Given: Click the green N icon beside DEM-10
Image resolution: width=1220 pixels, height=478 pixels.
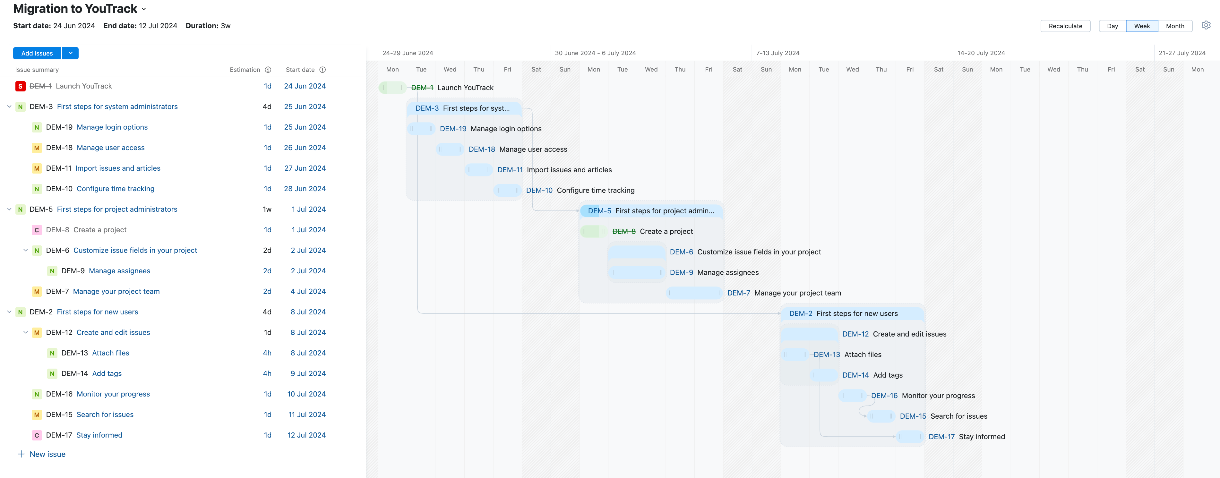Looking at the screenshot, I should (x=37, y=188).
